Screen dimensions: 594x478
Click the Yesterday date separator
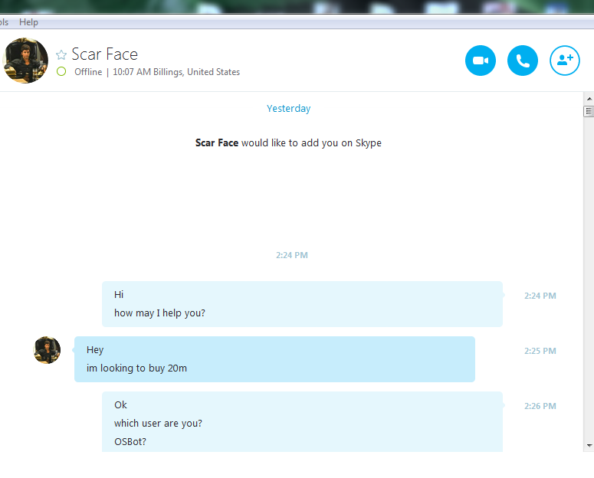click(x=289, y=108)
